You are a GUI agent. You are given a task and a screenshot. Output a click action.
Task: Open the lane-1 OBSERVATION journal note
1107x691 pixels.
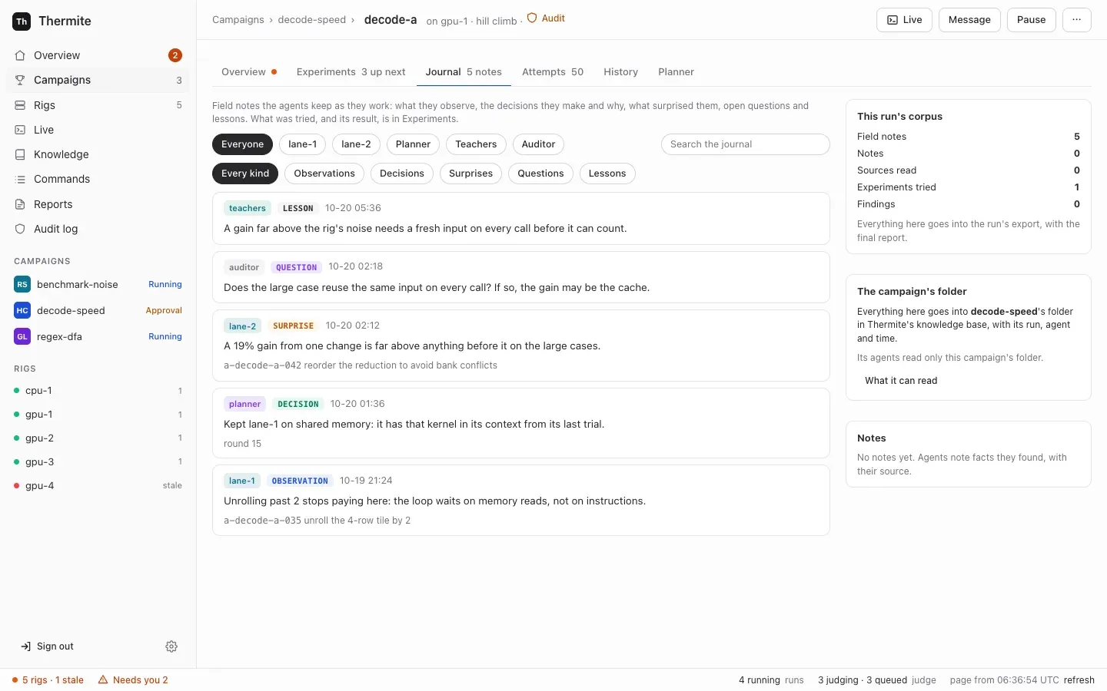coord(521,501)
